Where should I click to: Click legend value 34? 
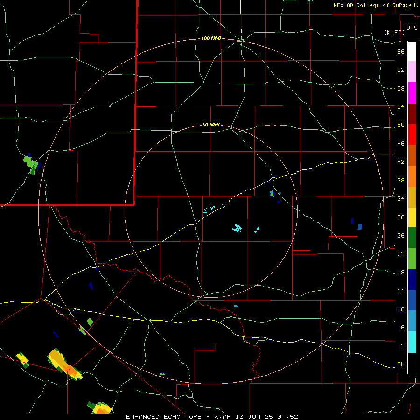(401, 199)
